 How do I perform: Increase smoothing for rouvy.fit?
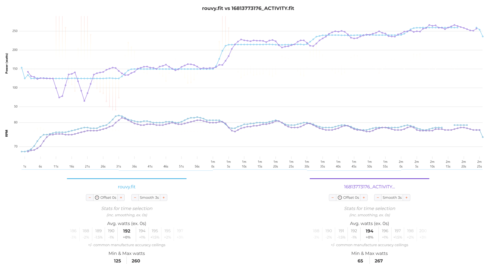pos(164,197)
